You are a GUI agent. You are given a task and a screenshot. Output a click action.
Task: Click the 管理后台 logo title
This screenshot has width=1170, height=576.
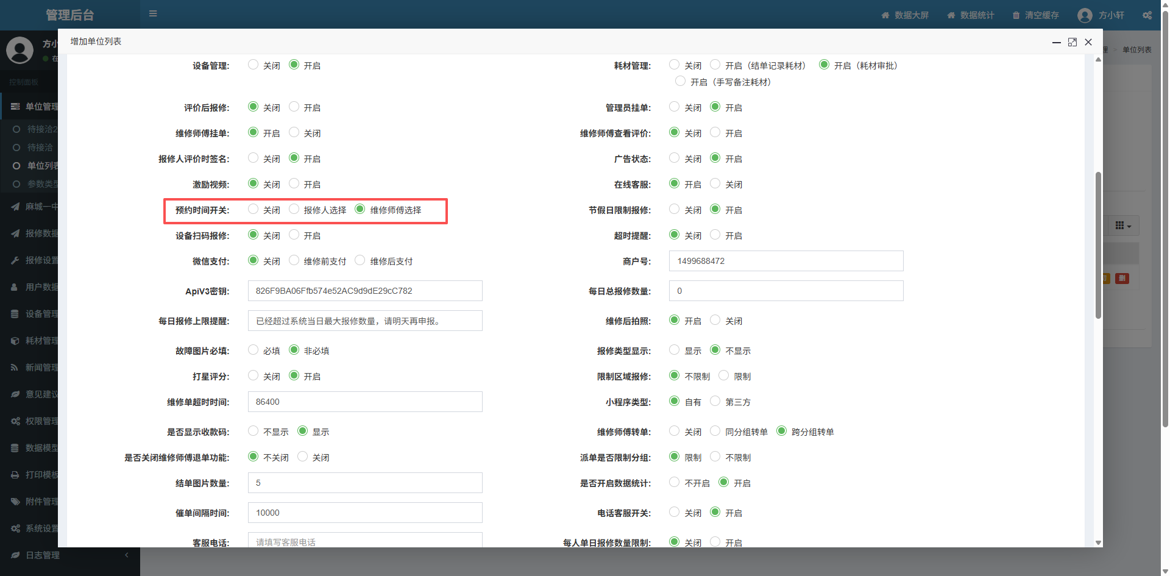[70, 15]
